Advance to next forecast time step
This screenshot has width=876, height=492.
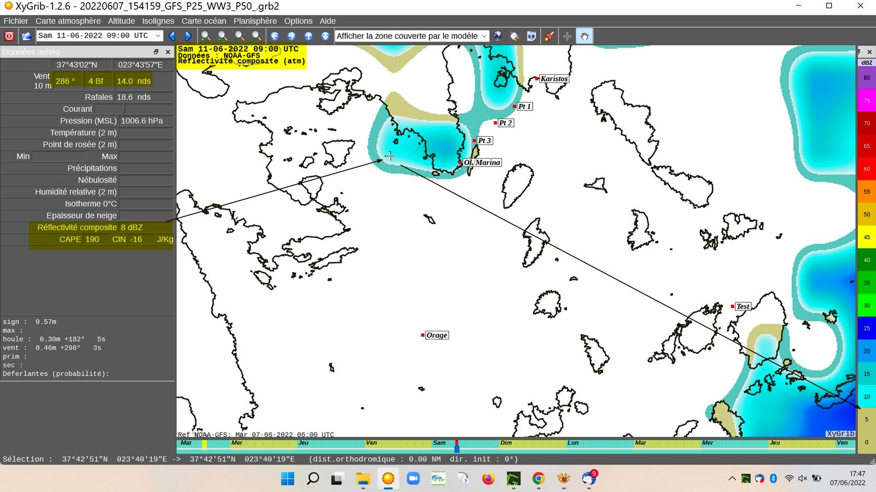(188, 36)
